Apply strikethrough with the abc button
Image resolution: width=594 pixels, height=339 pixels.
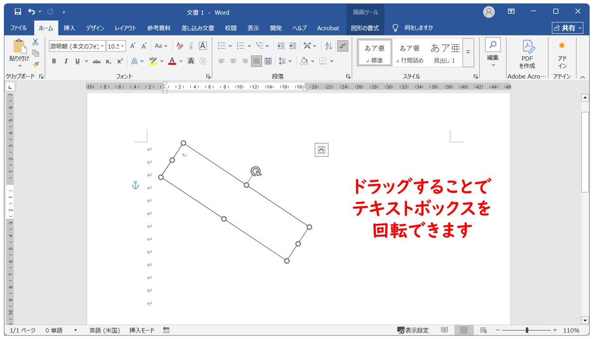(x=97, y=61)
